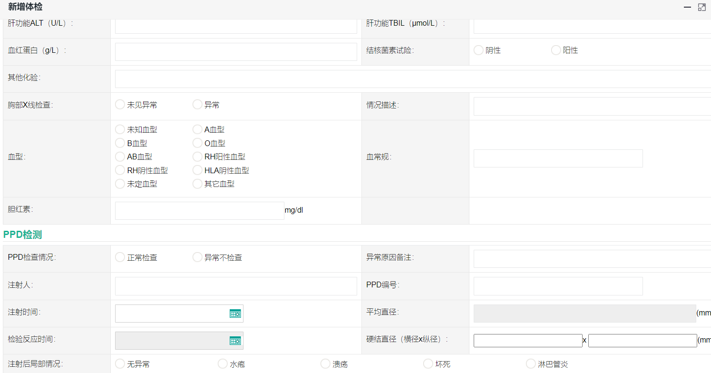Click the 血红蛋白 input field

(x=236, y=52)
